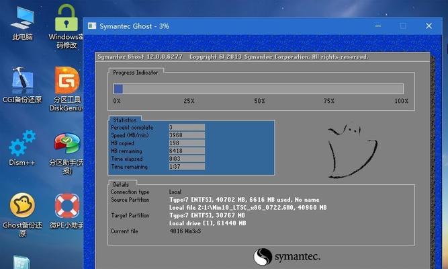The width and height of the screenshot is (448, 269).
Task: Launch DiskGenius 分区工具 from desktop
Action: (x=66, y=80)
